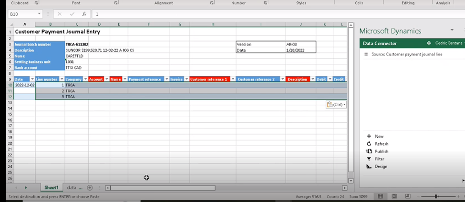Image resolution: width=465 pixels, height=202 pixels.
Task: Select the line number 2 cell
Action: (x=50, y=91)
